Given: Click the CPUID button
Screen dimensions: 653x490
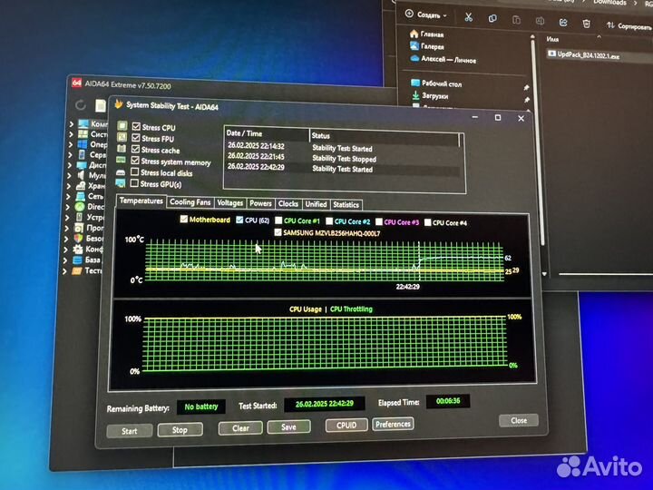Looking at the screenshot, I should (346, 425).
